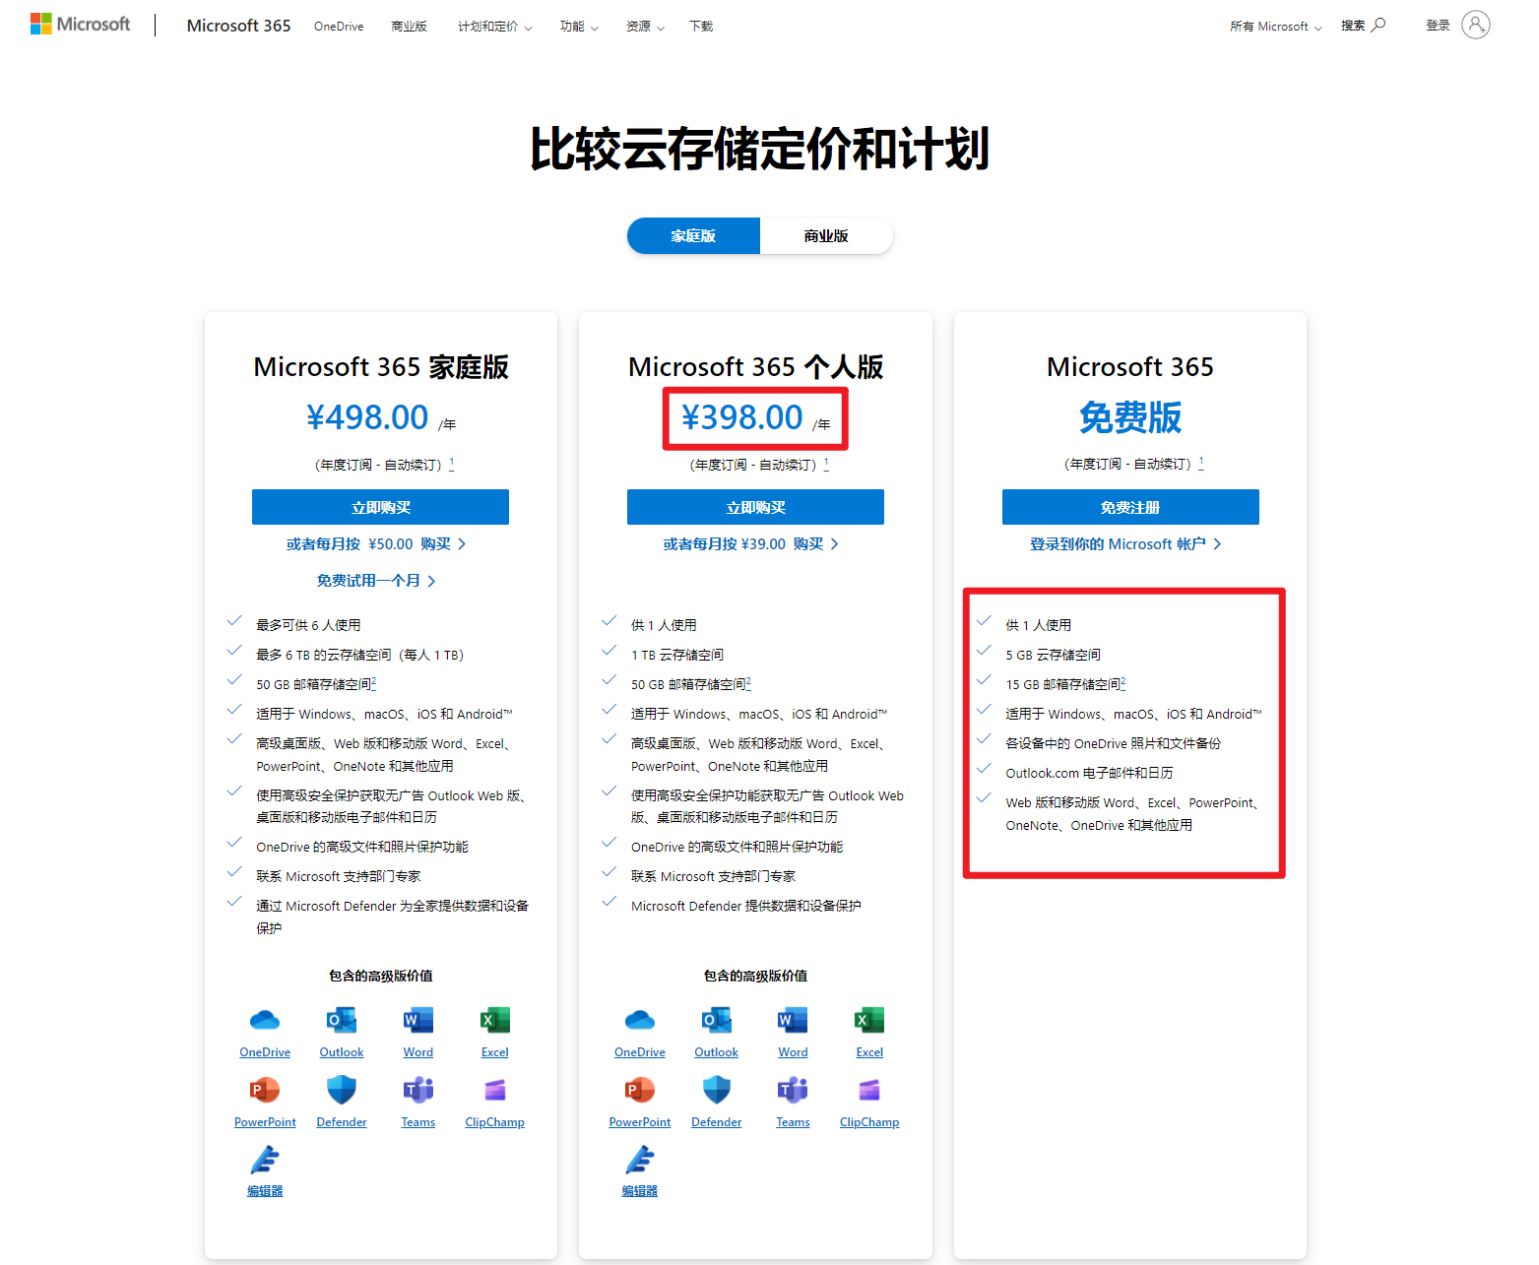
Task: Open Defender icon in 家庭版 card
Action: coord(342,1090)
